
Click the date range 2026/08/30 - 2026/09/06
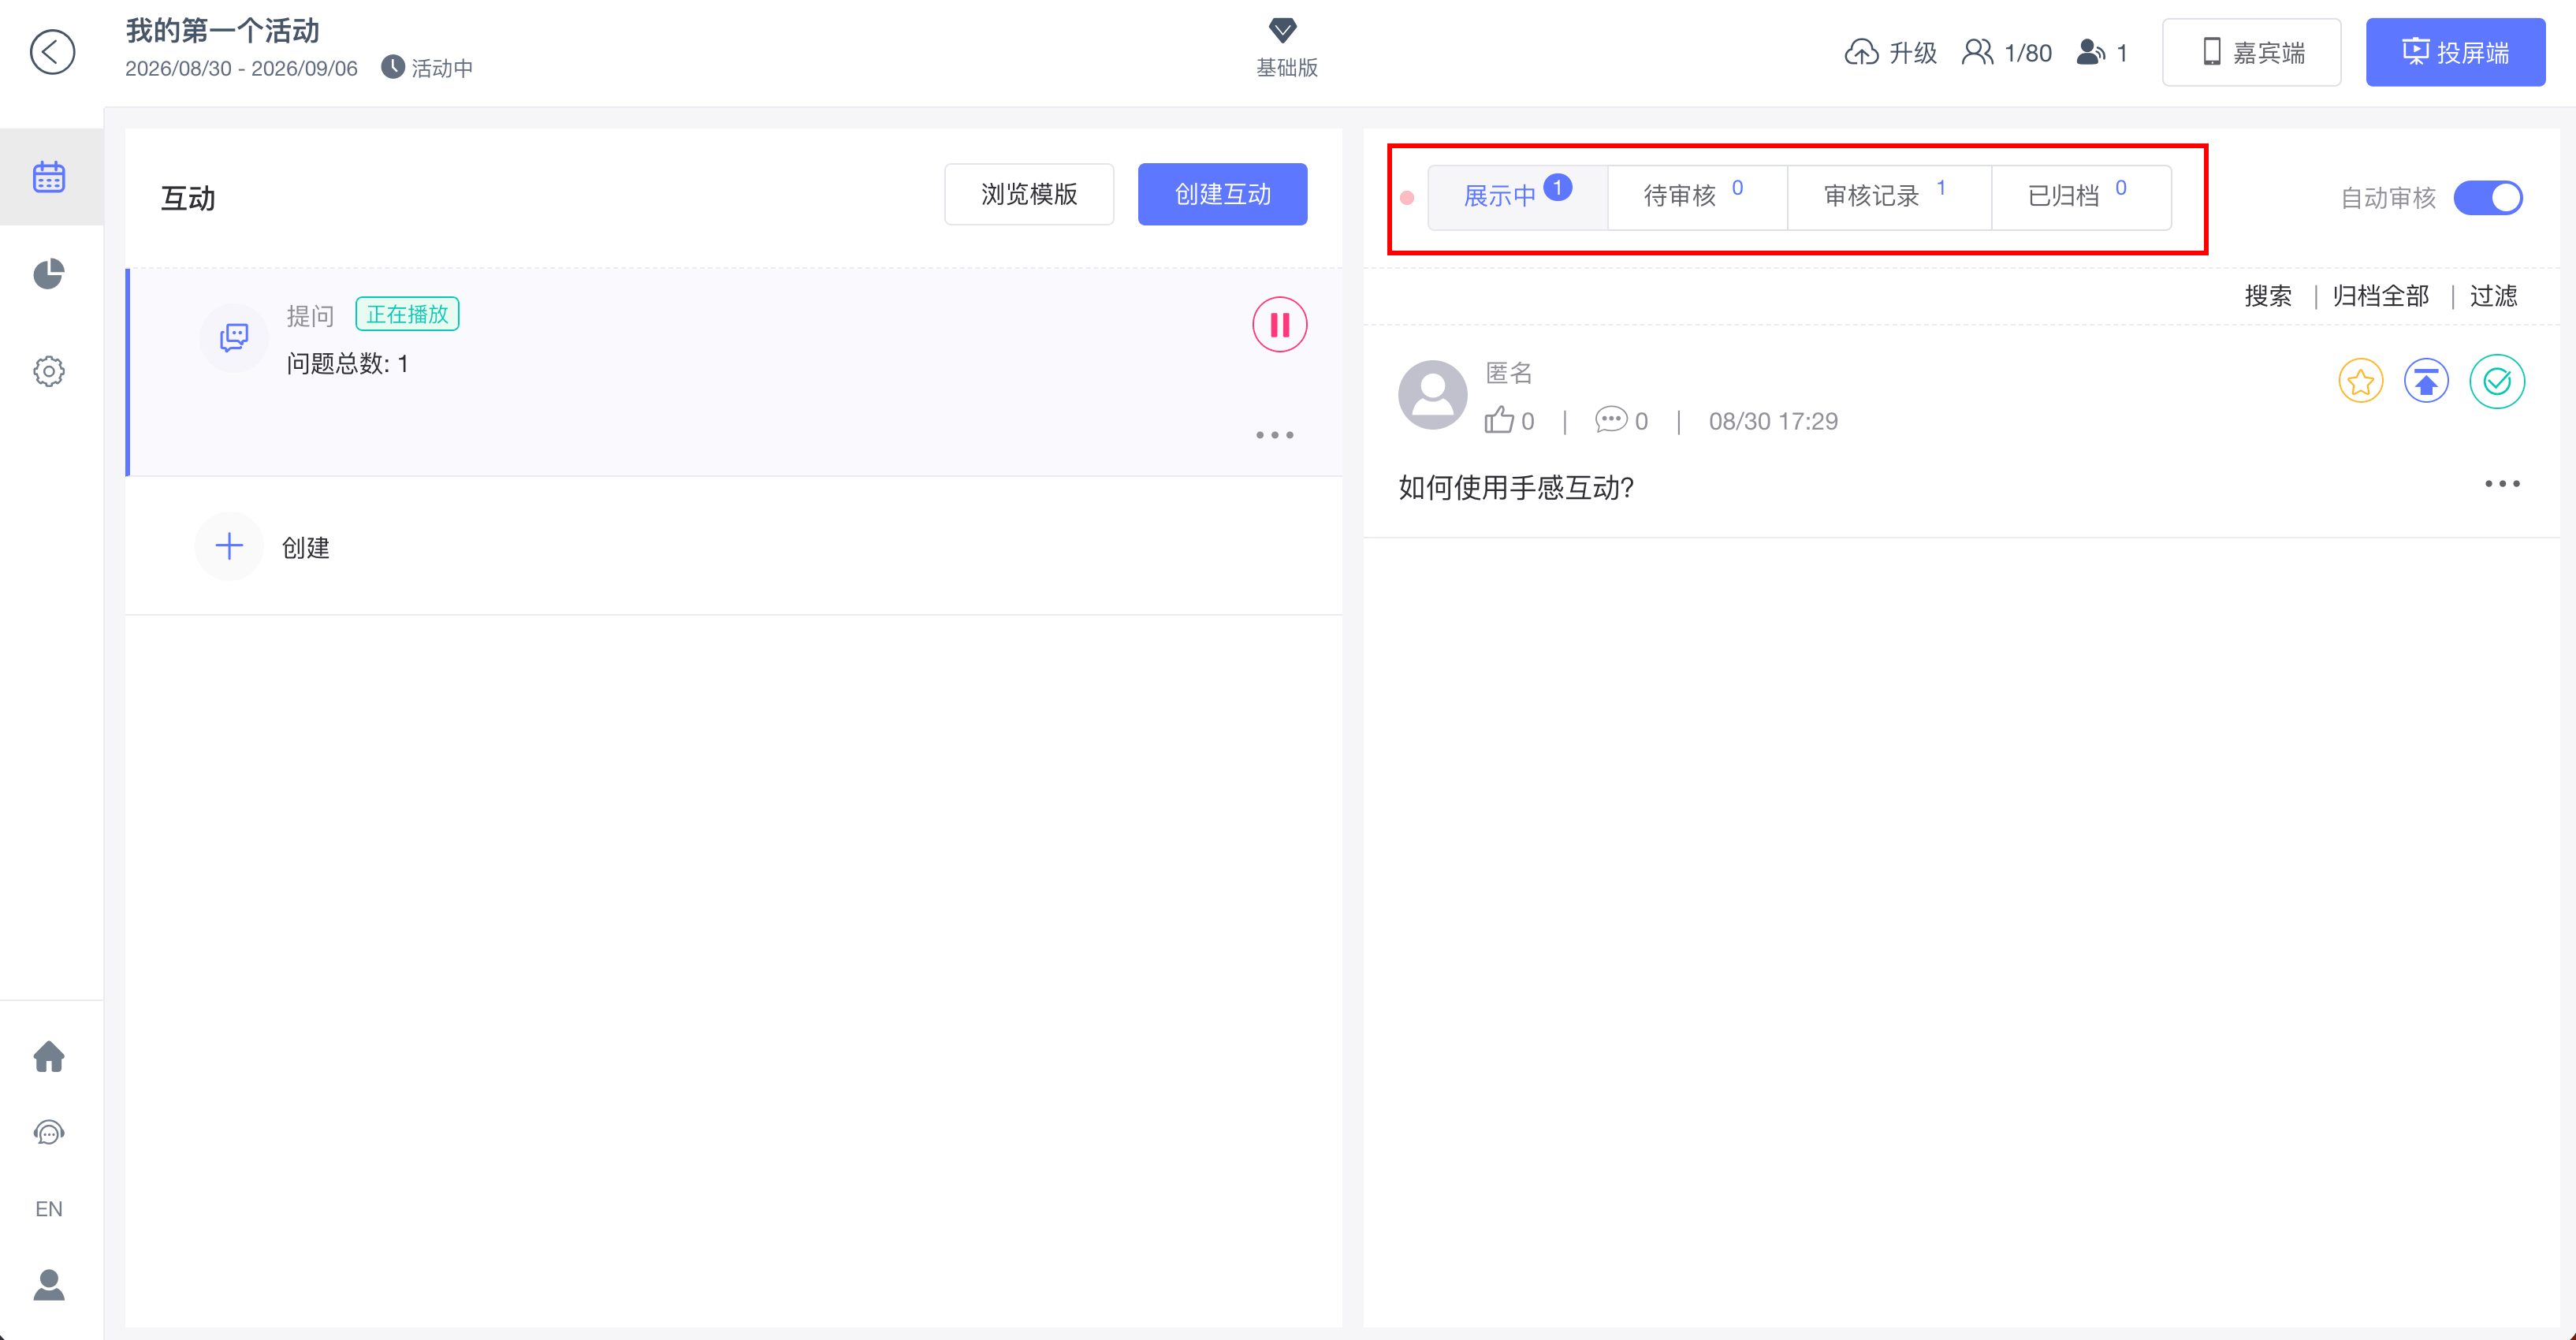241,69
